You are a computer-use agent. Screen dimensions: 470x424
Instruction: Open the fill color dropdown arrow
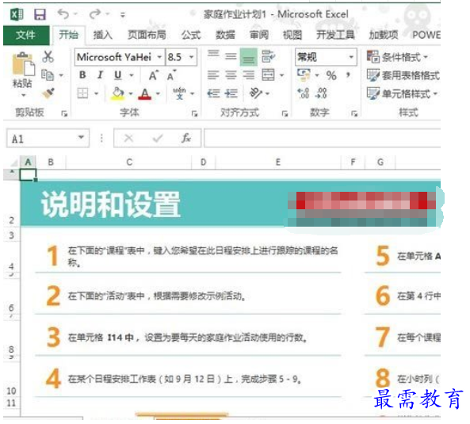pyautogui.click(x=131, y=94)
